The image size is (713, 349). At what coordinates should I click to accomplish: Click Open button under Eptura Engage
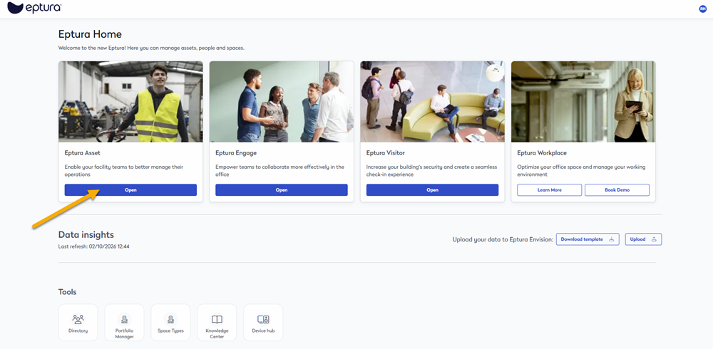pos(282,190)
